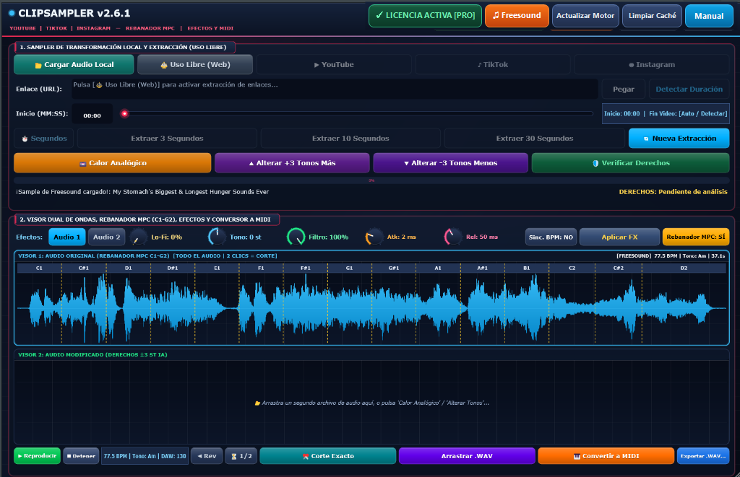The height and width of the screenshot is (477, 740).
Task: Open the Manual
Action: (x=709, y=16)
